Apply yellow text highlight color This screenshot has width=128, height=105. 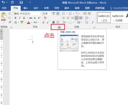pyautogui.click(x=22, y=22)
